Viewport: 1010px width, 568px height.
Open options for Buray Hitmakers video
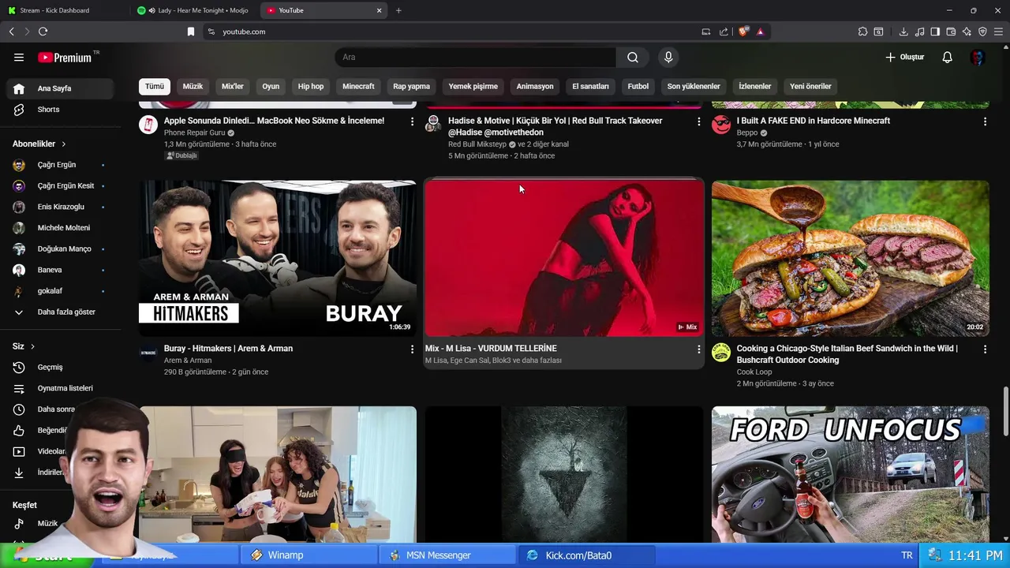[412, 349]
